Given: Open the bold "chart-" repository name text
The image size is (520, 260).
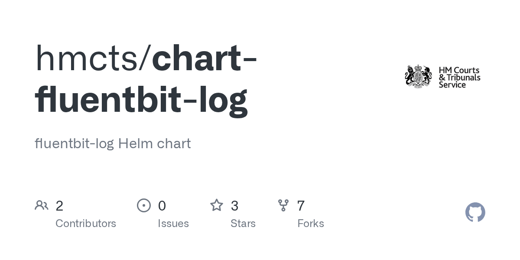Looking at the screenshot, I should coord(205,58).
